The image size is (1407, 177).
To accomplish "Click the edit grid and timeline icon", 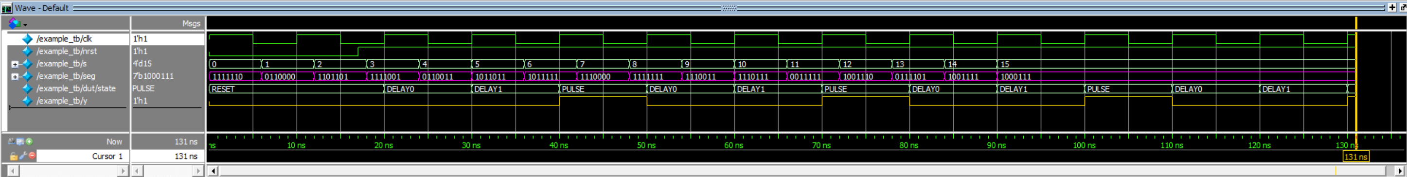I will click(x=20, y=142).
